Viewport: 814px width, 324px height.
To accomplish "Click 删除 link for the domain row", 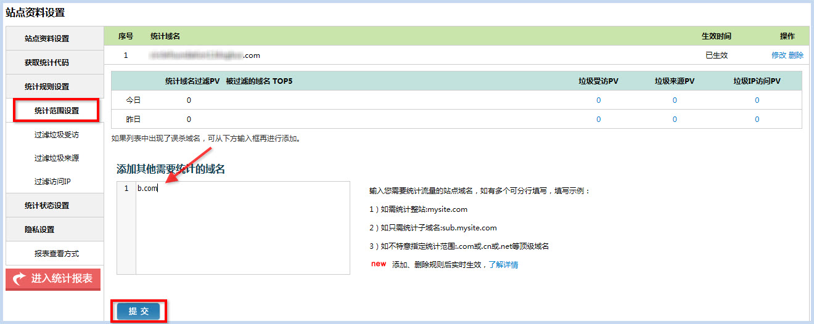I will [796, 55].
